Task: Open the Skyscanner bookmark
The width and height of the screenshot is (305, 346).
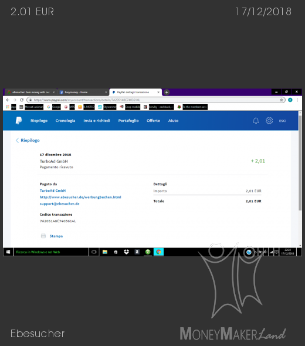Action: pos(107,107)
